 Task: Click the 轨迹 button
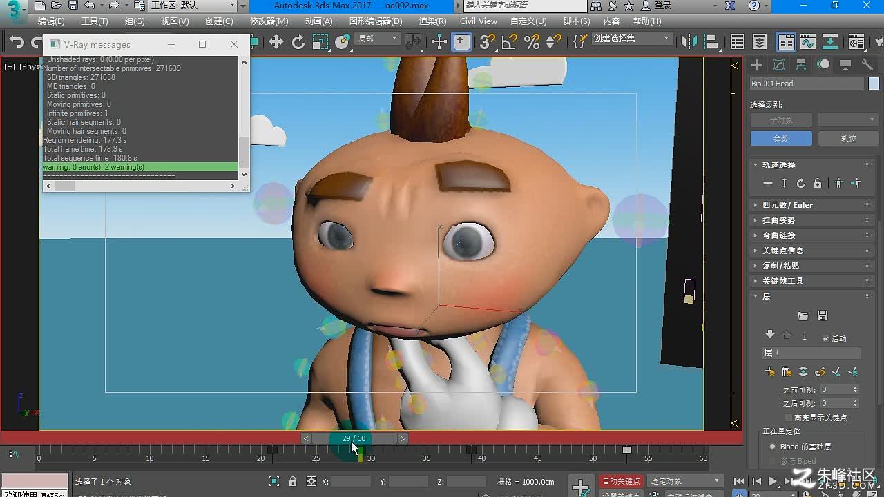pos(848,139)
